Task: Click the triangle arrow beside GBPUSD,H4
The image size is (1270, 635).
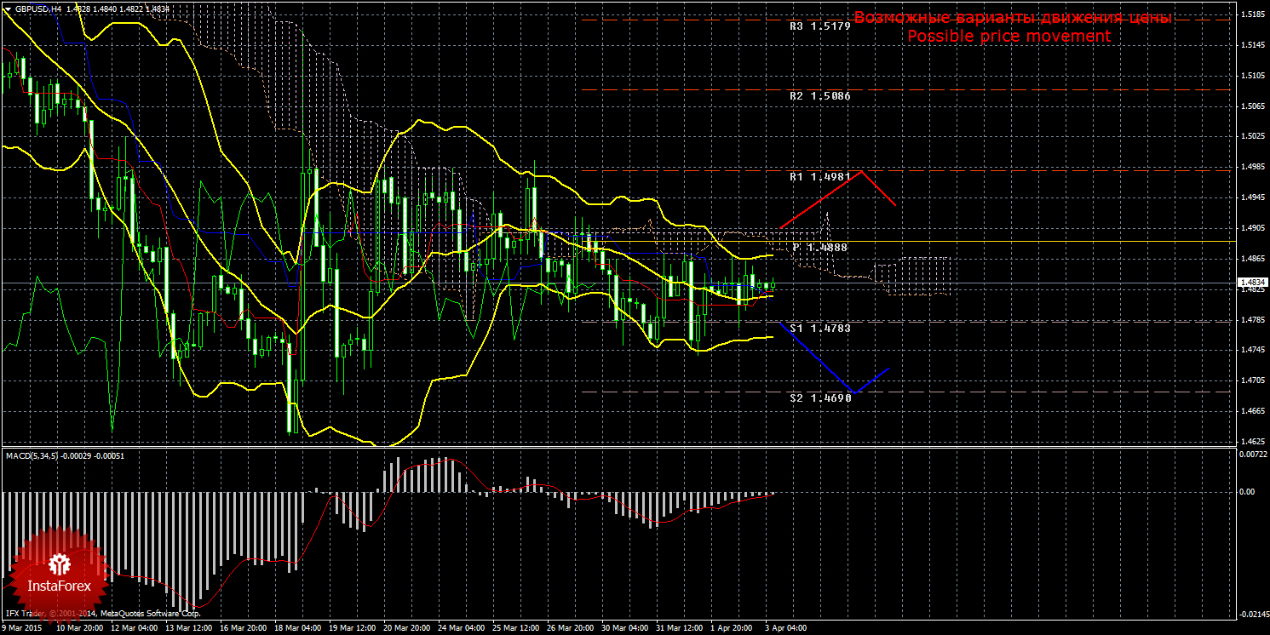Action: [9, 9]
